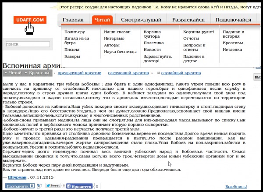Select Корзина хуятора menu entry
Image resolution: width=263 pixels, height=192 pixels.
point(152,34)
